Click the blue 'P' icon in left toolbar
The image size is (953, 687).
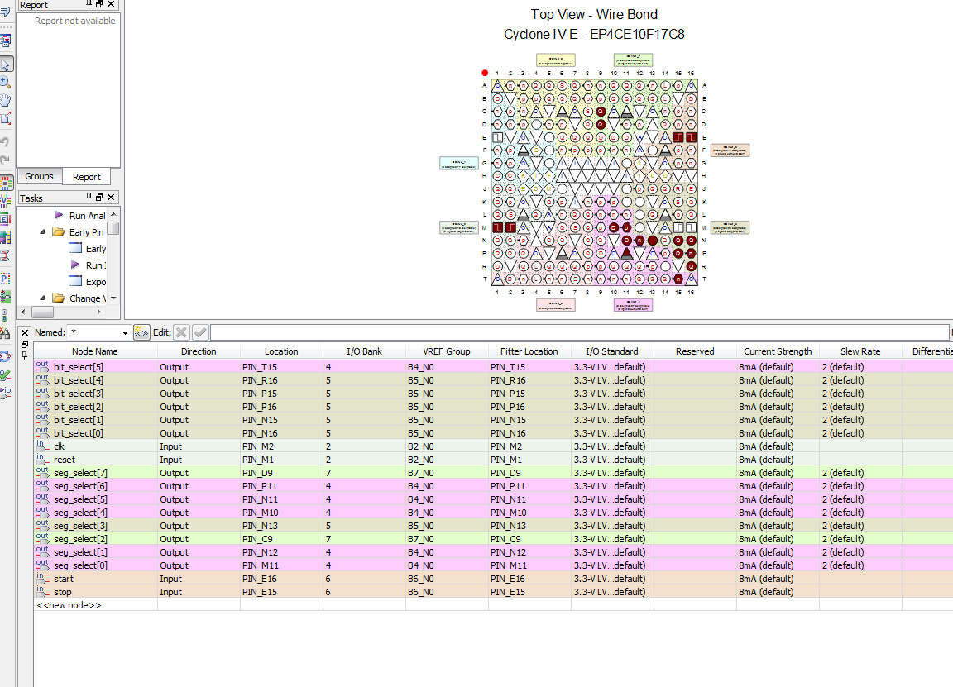pos(6,279)
